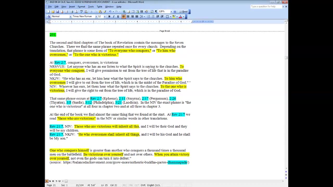Toggle REC macro recording in status bar

(x=125, y=185)
